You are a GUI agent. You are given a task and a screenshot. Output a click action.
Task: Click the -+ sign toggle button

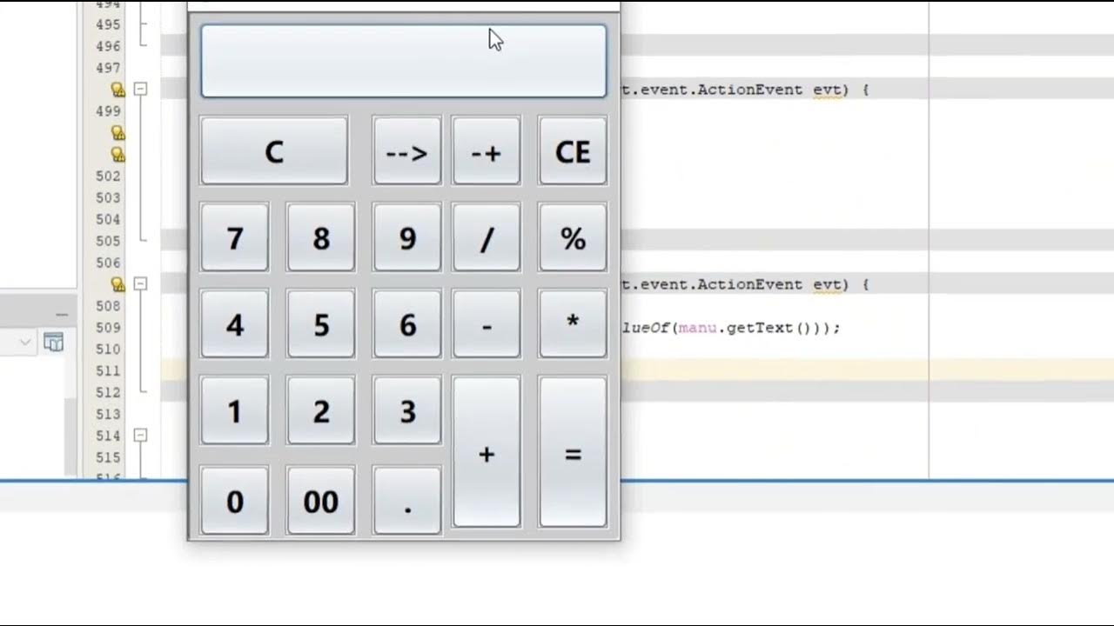tap(487, 151)
